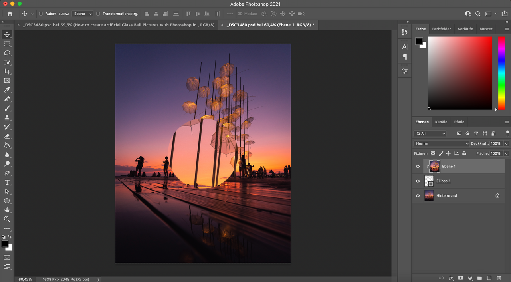511x282 pixels.
Task: Open the properties sliders panel icon
Action: [405, 71]
